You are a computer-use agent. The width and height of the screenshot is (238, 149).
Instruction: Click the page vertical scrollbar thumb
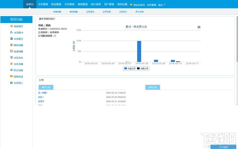click(x=237, y=39)
